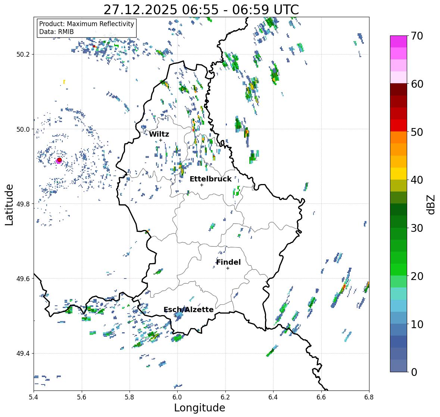This screenshot has height=417, width=440.
Task: Click the 50.2 latitude tick label
Action: coord(23,55)
